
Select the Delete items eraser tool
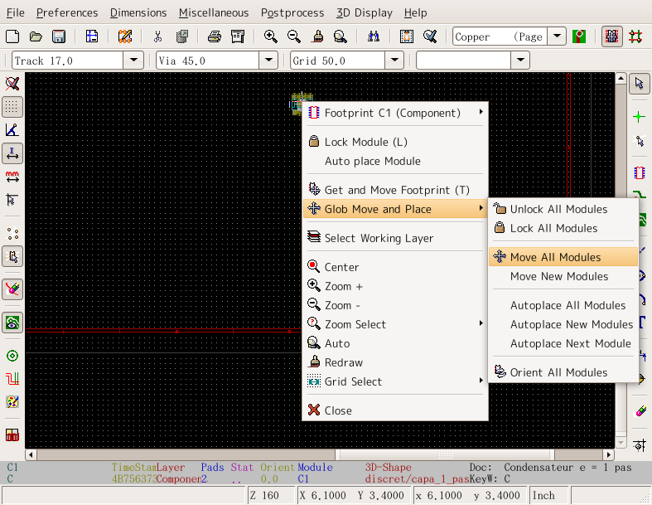coord(639,411)
